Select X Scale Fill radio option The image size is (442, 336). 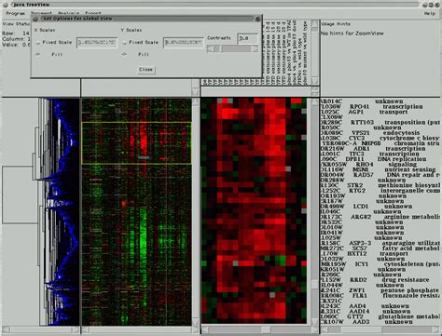pyautogui.click(x=38, y=54)
